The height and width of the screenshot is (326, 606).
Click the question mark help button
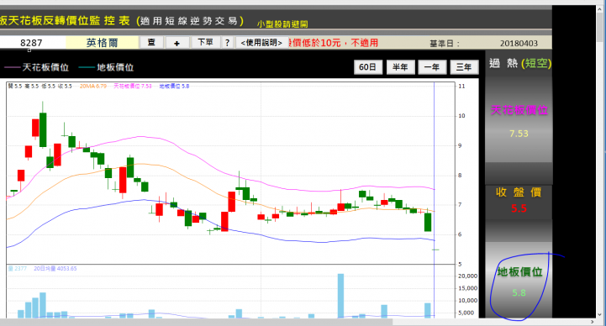point(227,43)
